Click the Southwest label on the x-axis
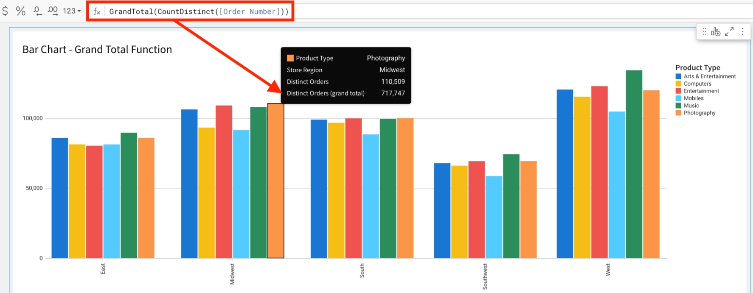Viewport: 753px width, 293px height. click(x=485, y=276)
